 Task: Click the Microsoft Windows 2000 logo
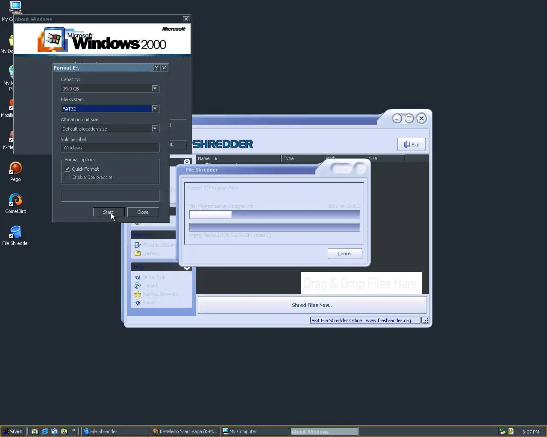[x=103, y=40]
